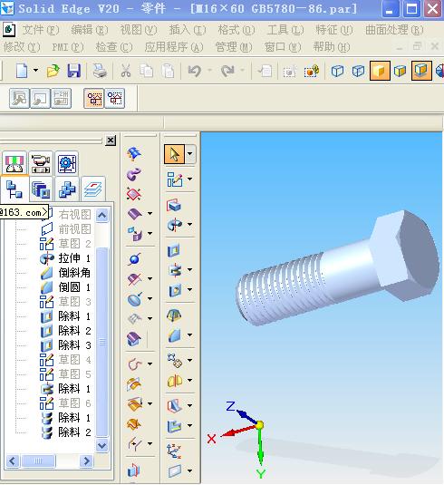Open the Feature PathFinder tab icon
This screenshot has width=444, height=485.
(x=14, y=189)
